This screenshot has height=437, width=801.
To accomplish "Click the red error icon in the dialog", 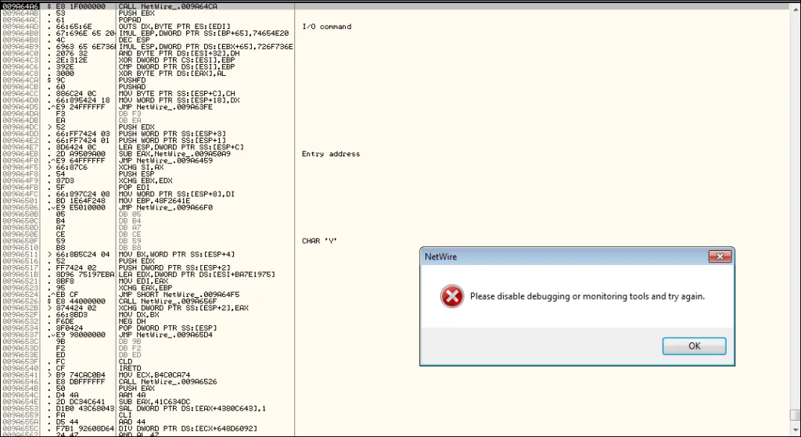I will (451, 296).
